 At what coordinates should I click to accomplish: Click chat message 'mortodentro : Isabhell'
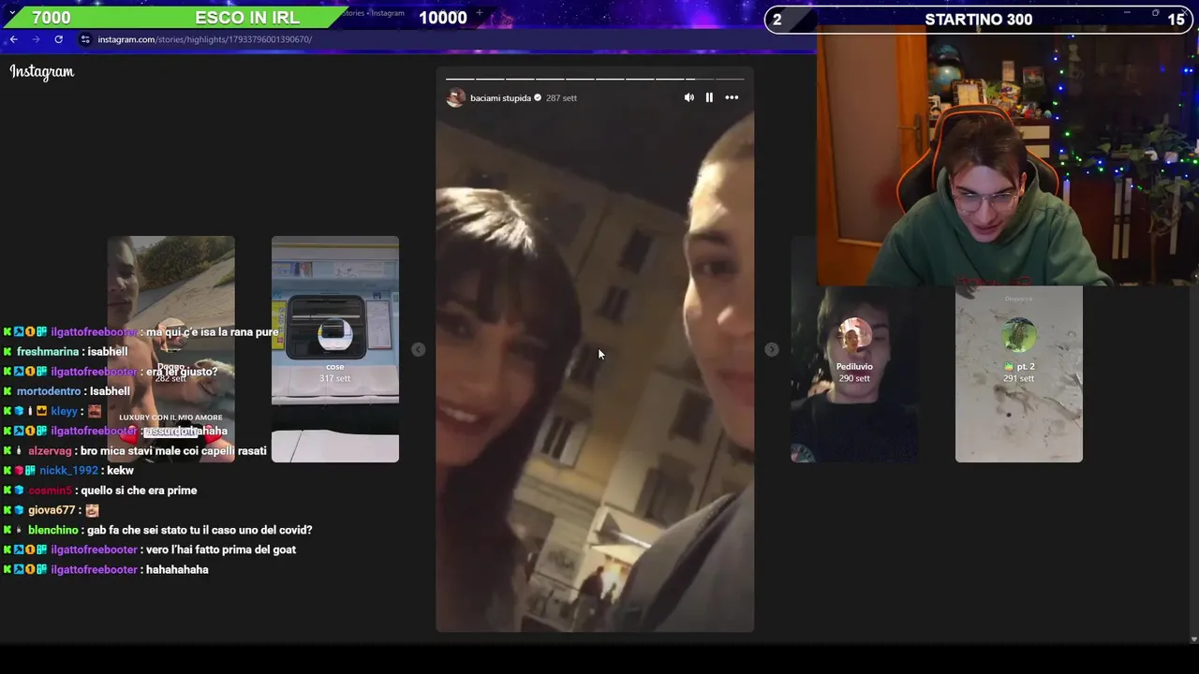(x=66, y=391)
